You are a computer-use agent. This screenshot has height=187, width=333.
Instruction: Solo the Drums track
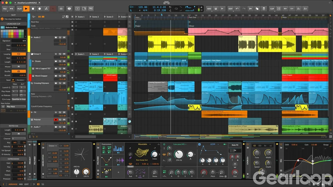(60, 61)
